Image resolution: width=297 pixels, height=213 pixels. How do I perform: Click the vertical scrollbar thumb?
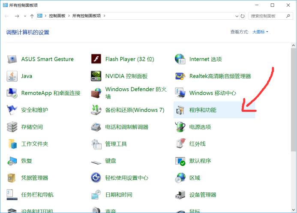294,99
